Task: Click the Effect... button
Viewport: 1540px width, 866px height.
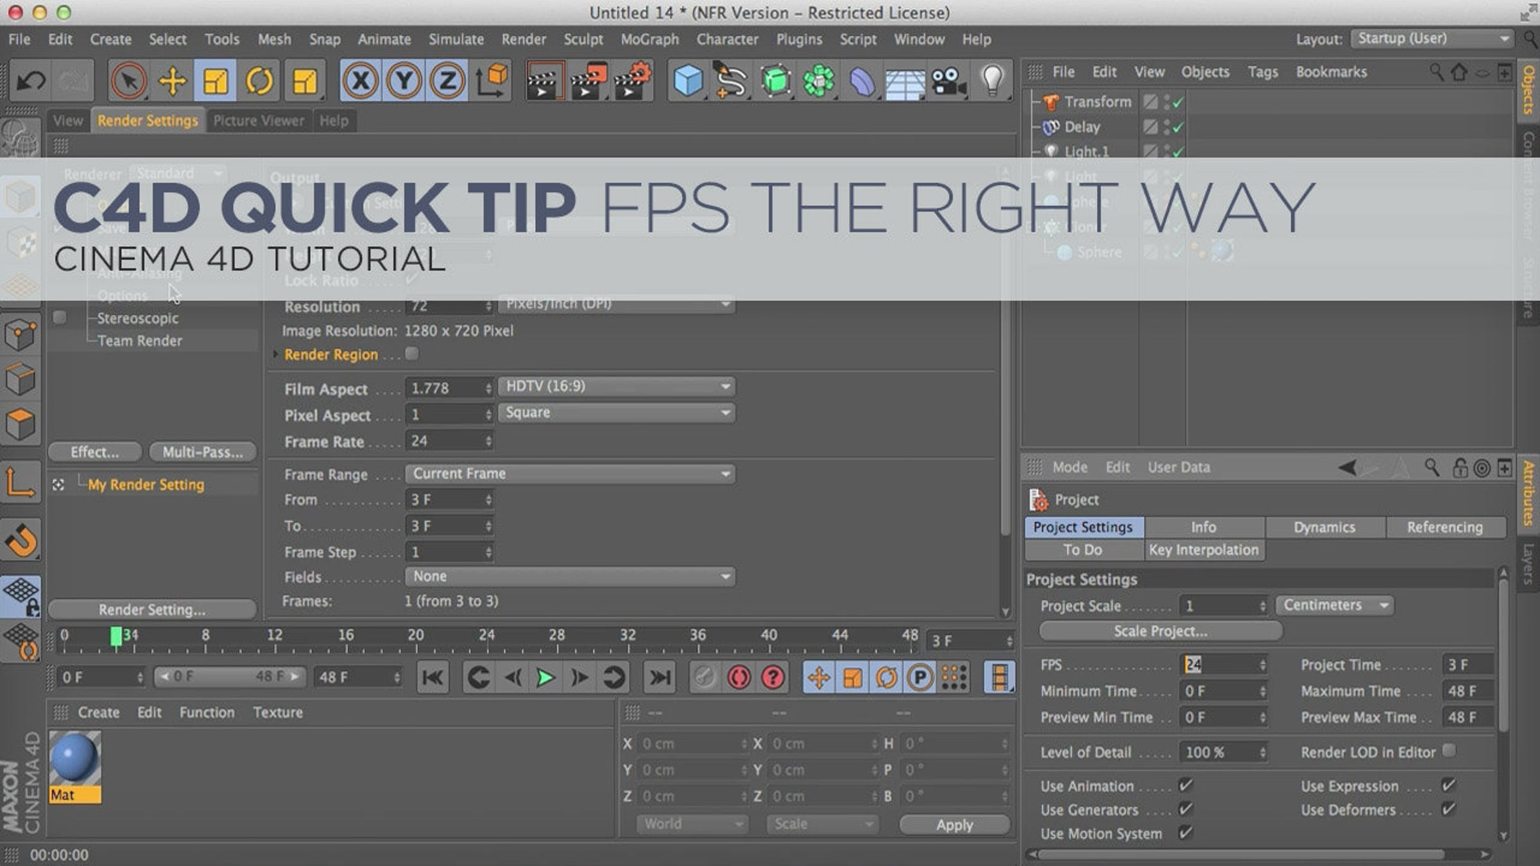Action: (x=95, y=452)
